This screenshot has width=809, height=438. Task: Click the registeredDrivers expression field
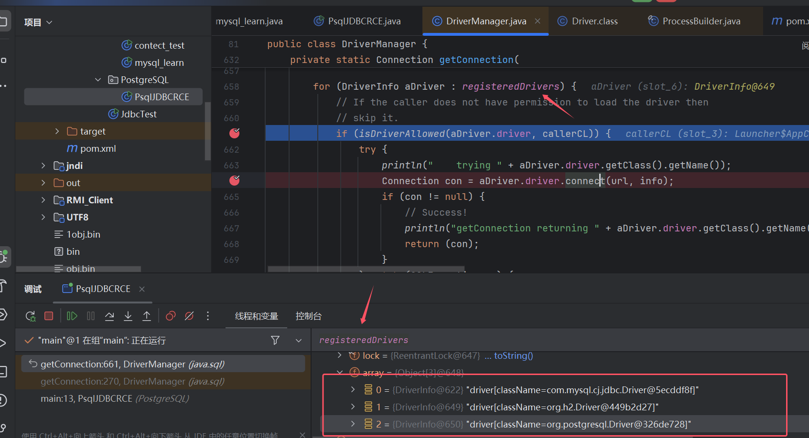point(560,340)
